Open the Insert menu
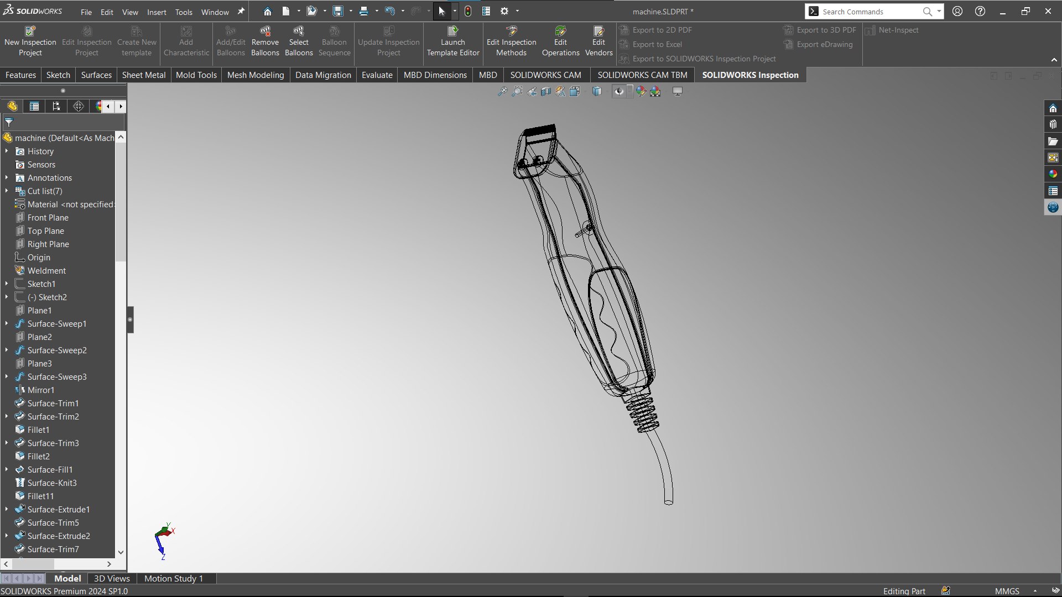 coord(157,12)
